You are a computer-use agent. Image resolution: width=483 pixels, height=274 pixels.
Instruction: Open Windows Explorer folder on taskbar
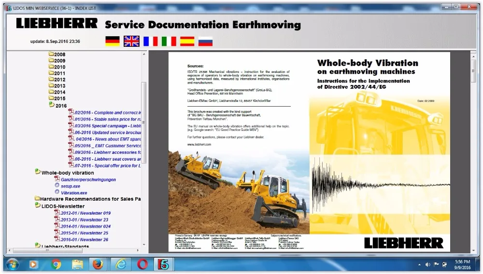click(77, 264)
